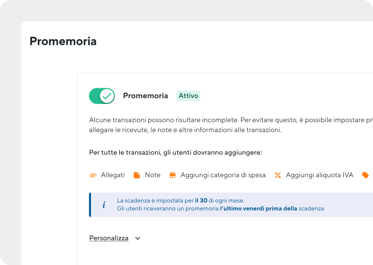Click Aggiungi aliquota IVA

319,175
